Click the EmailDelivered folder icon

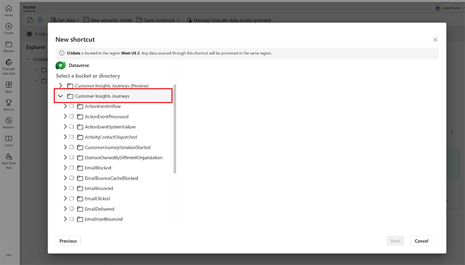(x=80, y=209)
